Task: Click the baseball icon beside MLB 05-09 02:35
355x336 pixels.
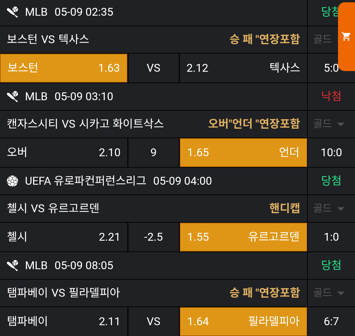Action: tap(13, 12)
